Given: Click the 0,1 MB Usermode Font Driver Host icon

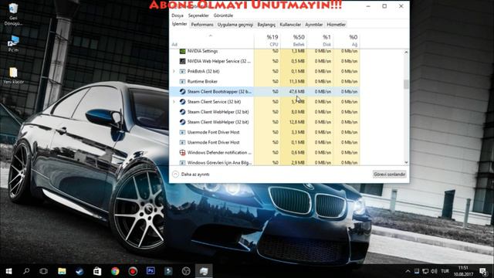Looking at the screenshot, I should point(182,142).
